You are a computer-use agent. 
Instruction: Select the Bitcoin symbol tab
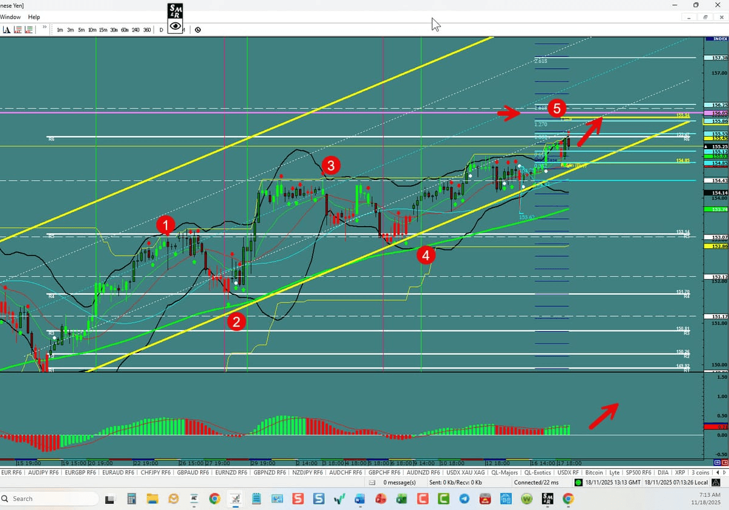coord(593,472)
